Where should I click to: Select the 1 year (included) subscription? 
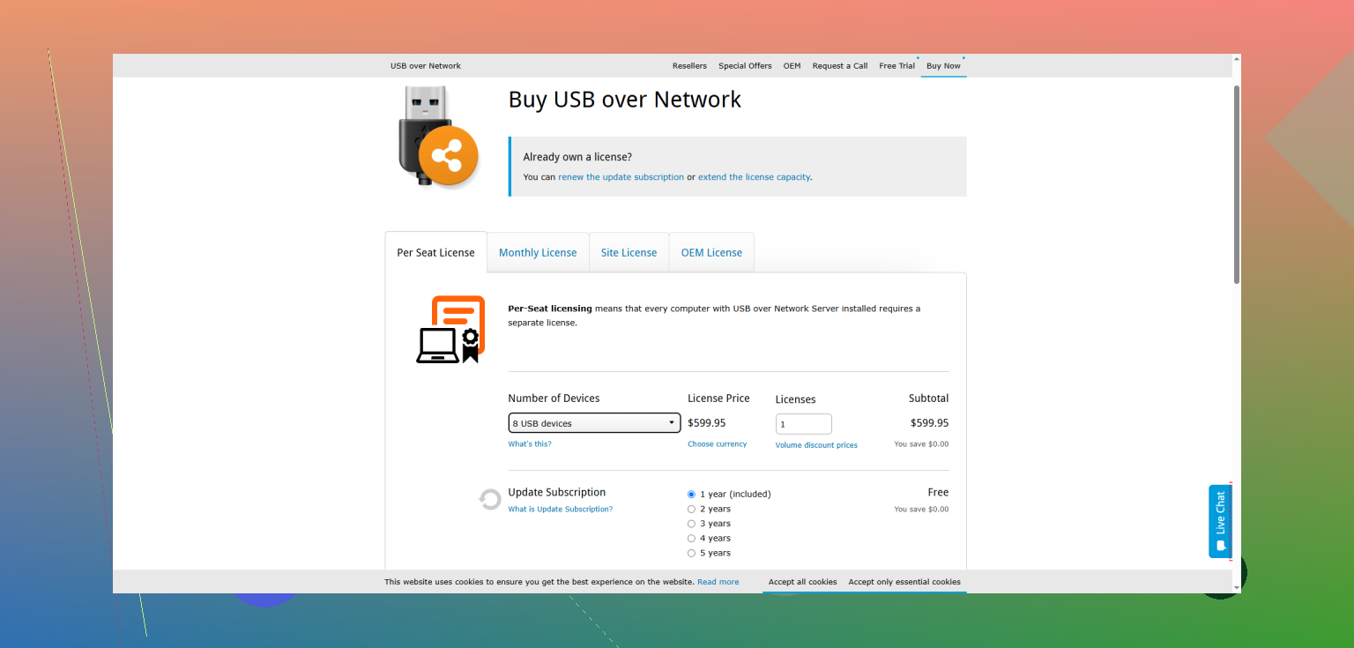coord(691,495)
